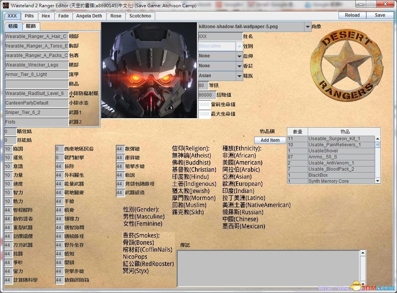Select the Usable_BloodPack_2 inventory row
397x293 pixels.
pyautogui.click(x=331, y=169)
